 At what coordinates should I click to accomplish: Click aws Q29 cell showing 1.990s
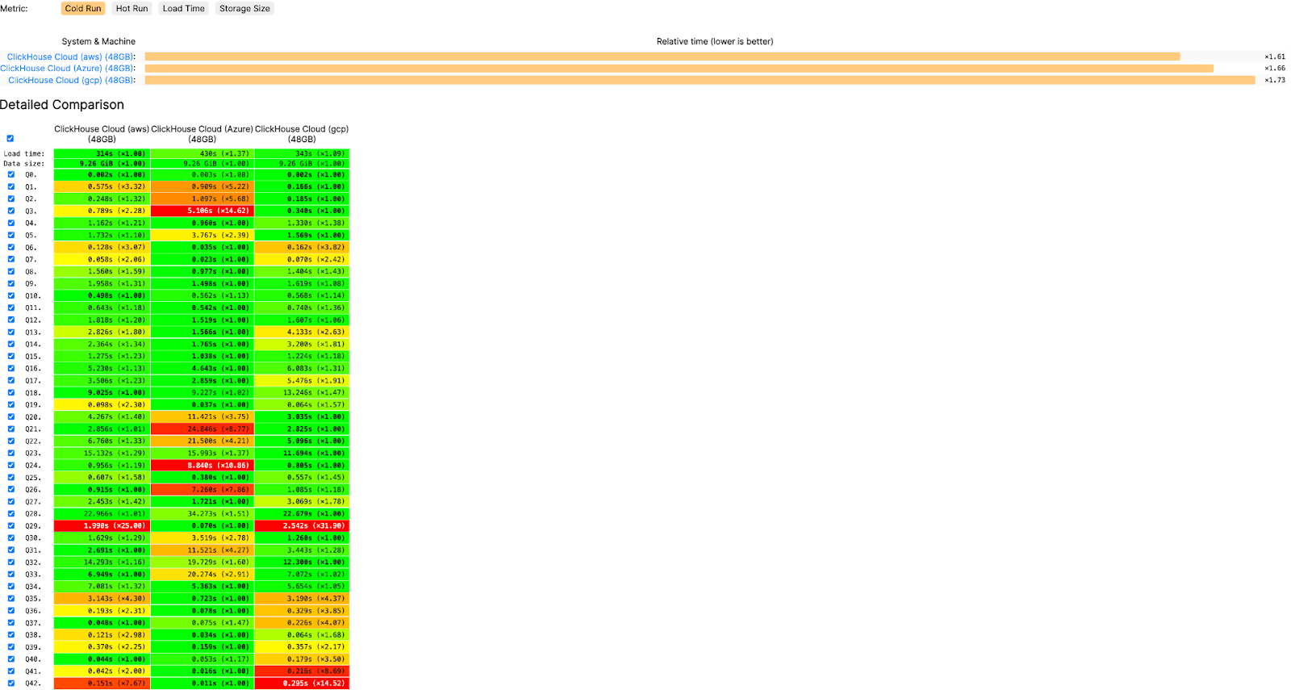click(102, 525)
